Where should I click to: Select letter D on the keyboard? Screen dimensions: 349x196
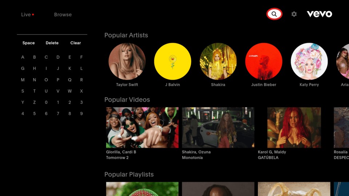pos(58,57)
